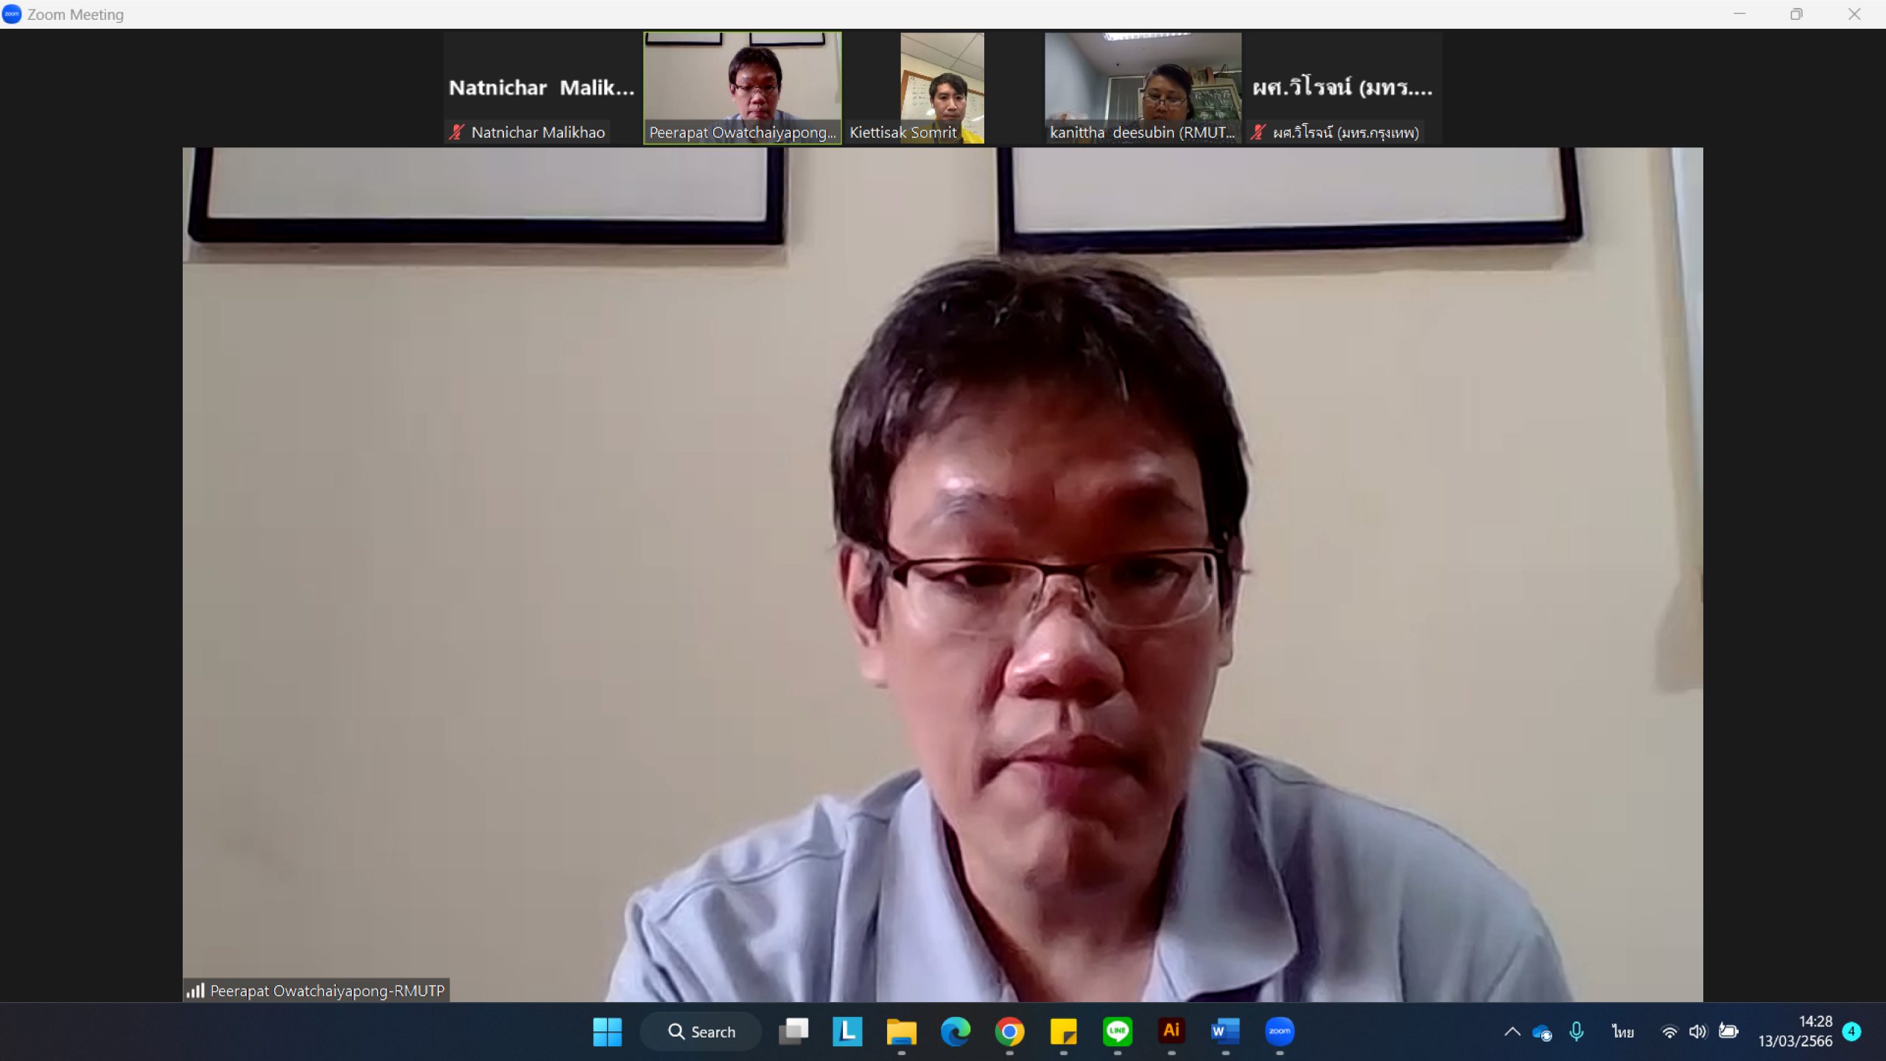
Task: Open the LINE app from taskbar
Action: pos(1118,1032)
